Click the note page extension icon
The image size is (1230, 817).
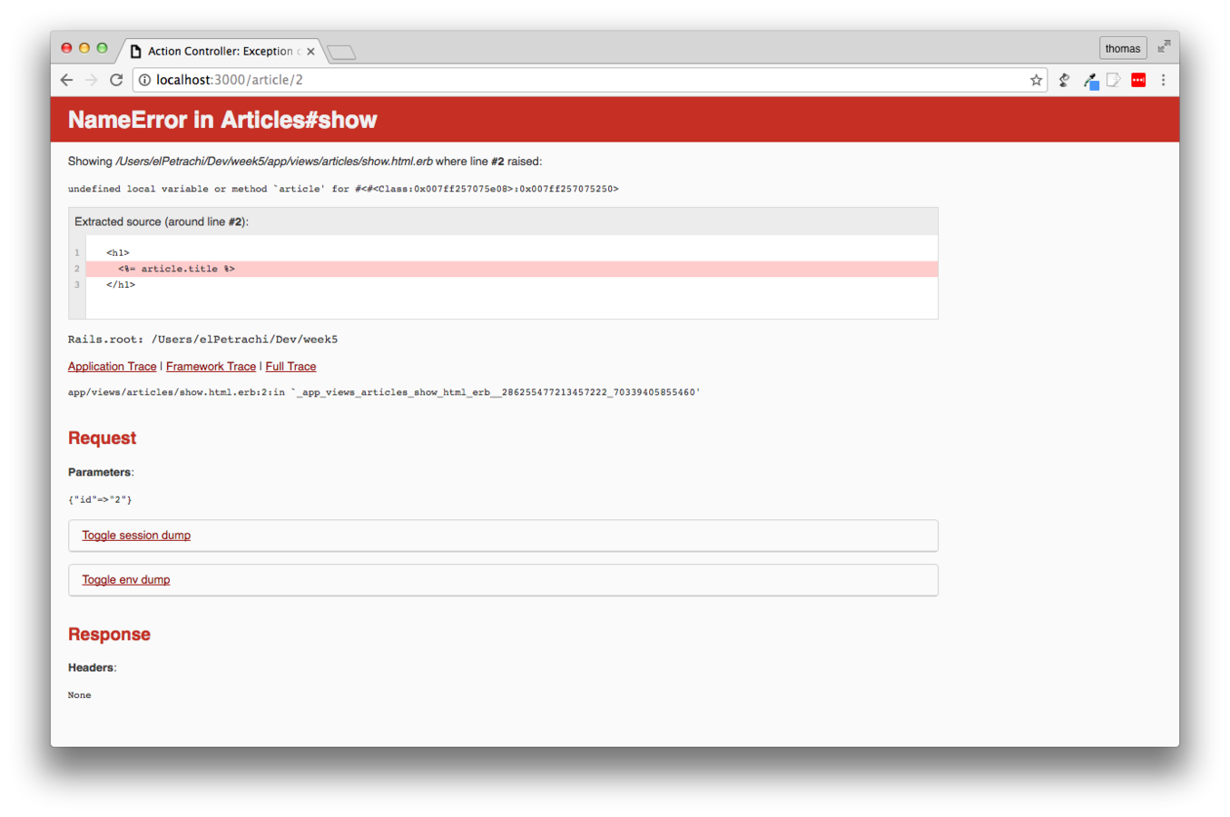tap(1114, 80)
